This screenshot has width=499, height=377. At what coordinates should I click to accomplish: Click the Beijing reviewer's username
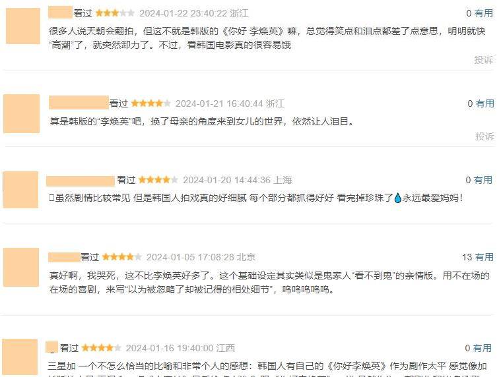[x=64, y=257]
